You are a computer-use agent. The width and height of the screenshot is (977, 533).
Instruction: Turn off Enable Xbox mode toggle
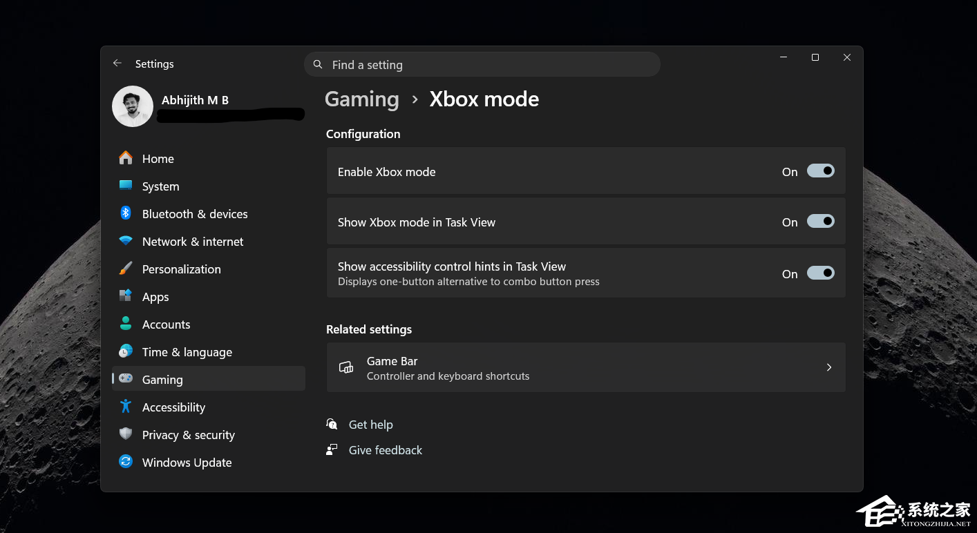coord(821,171)
